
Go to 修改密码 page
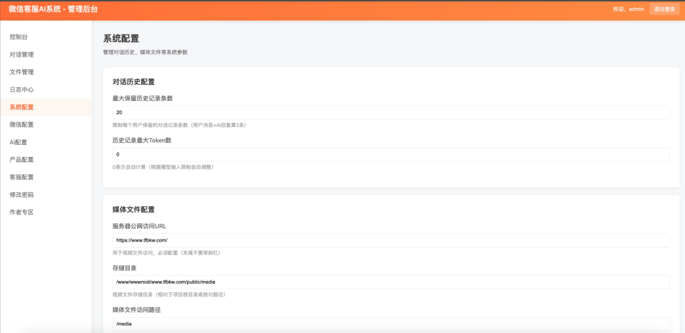pos(21,195)
